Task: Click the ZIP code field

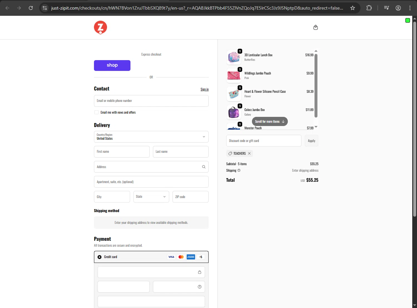Action: pyautogui.click(x=190, y=197)
